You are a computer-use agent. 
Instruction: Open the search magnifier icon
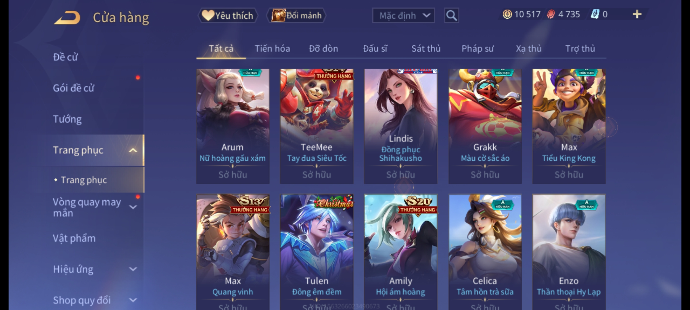click(451, 15)
